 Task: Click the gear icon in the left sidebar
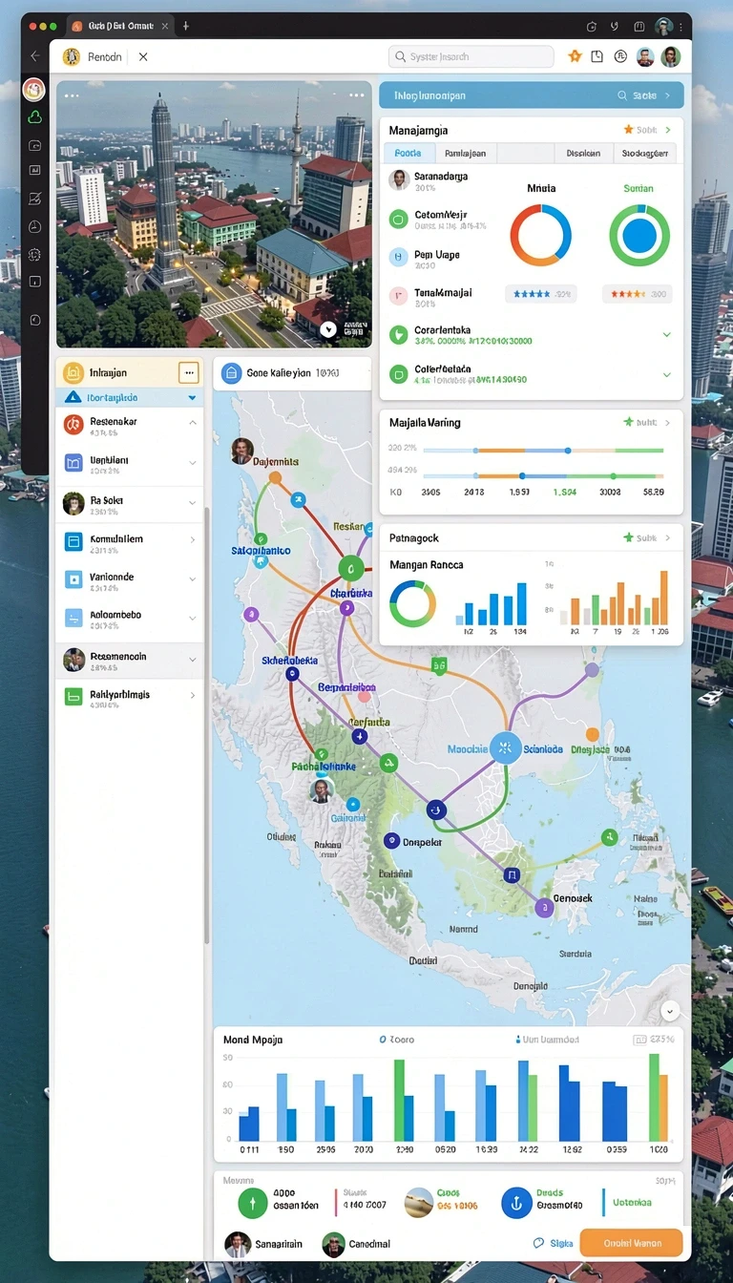click(x=35, y=254)
